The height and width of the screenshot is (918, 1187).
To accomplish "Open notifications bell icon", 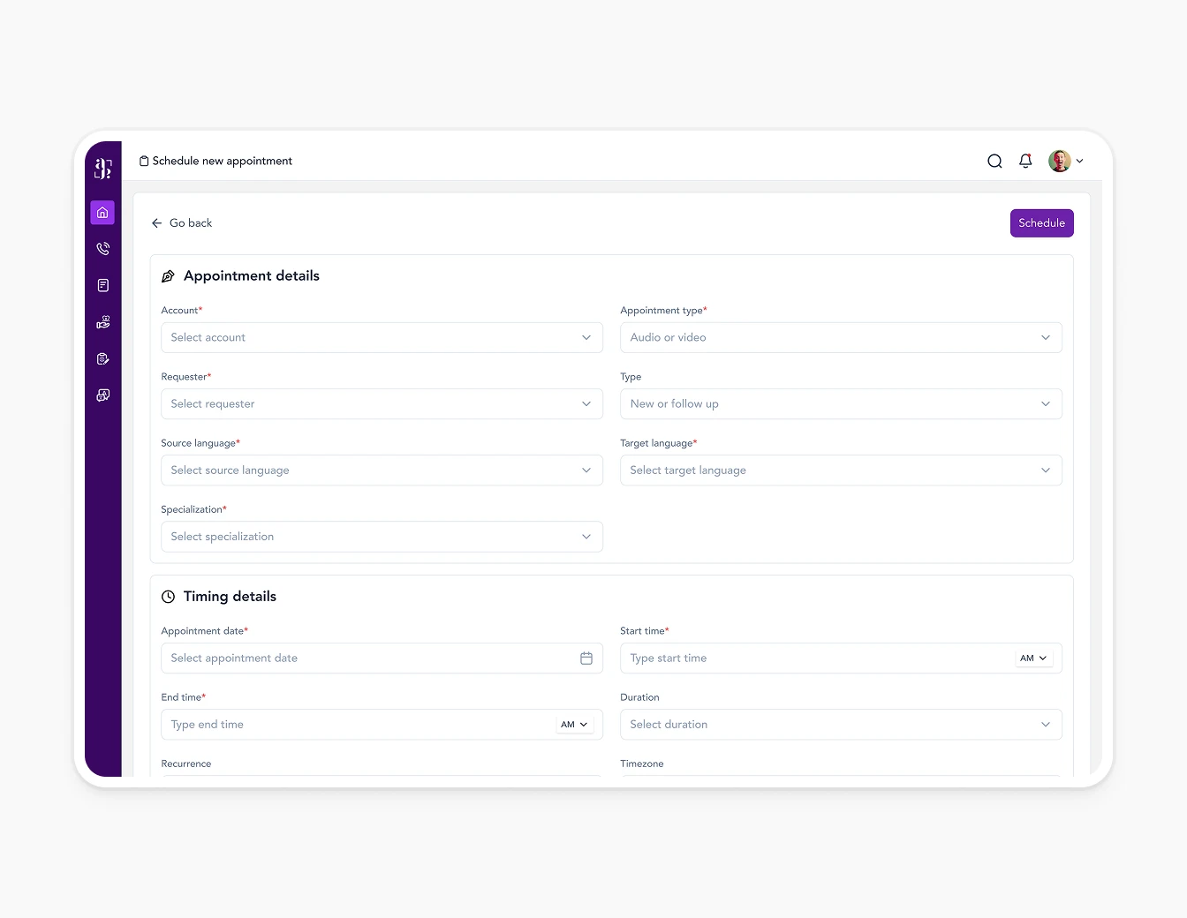I will click(1025, 161).
